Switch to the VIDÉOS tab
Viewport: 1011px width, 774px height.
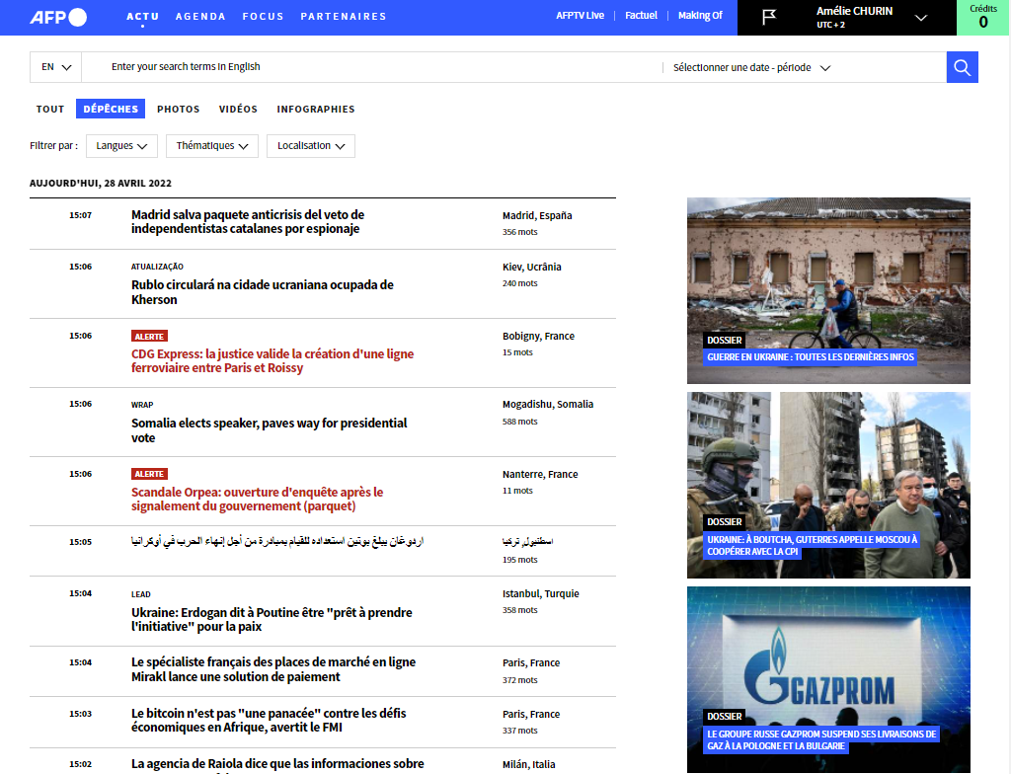[x=238, y=109]
